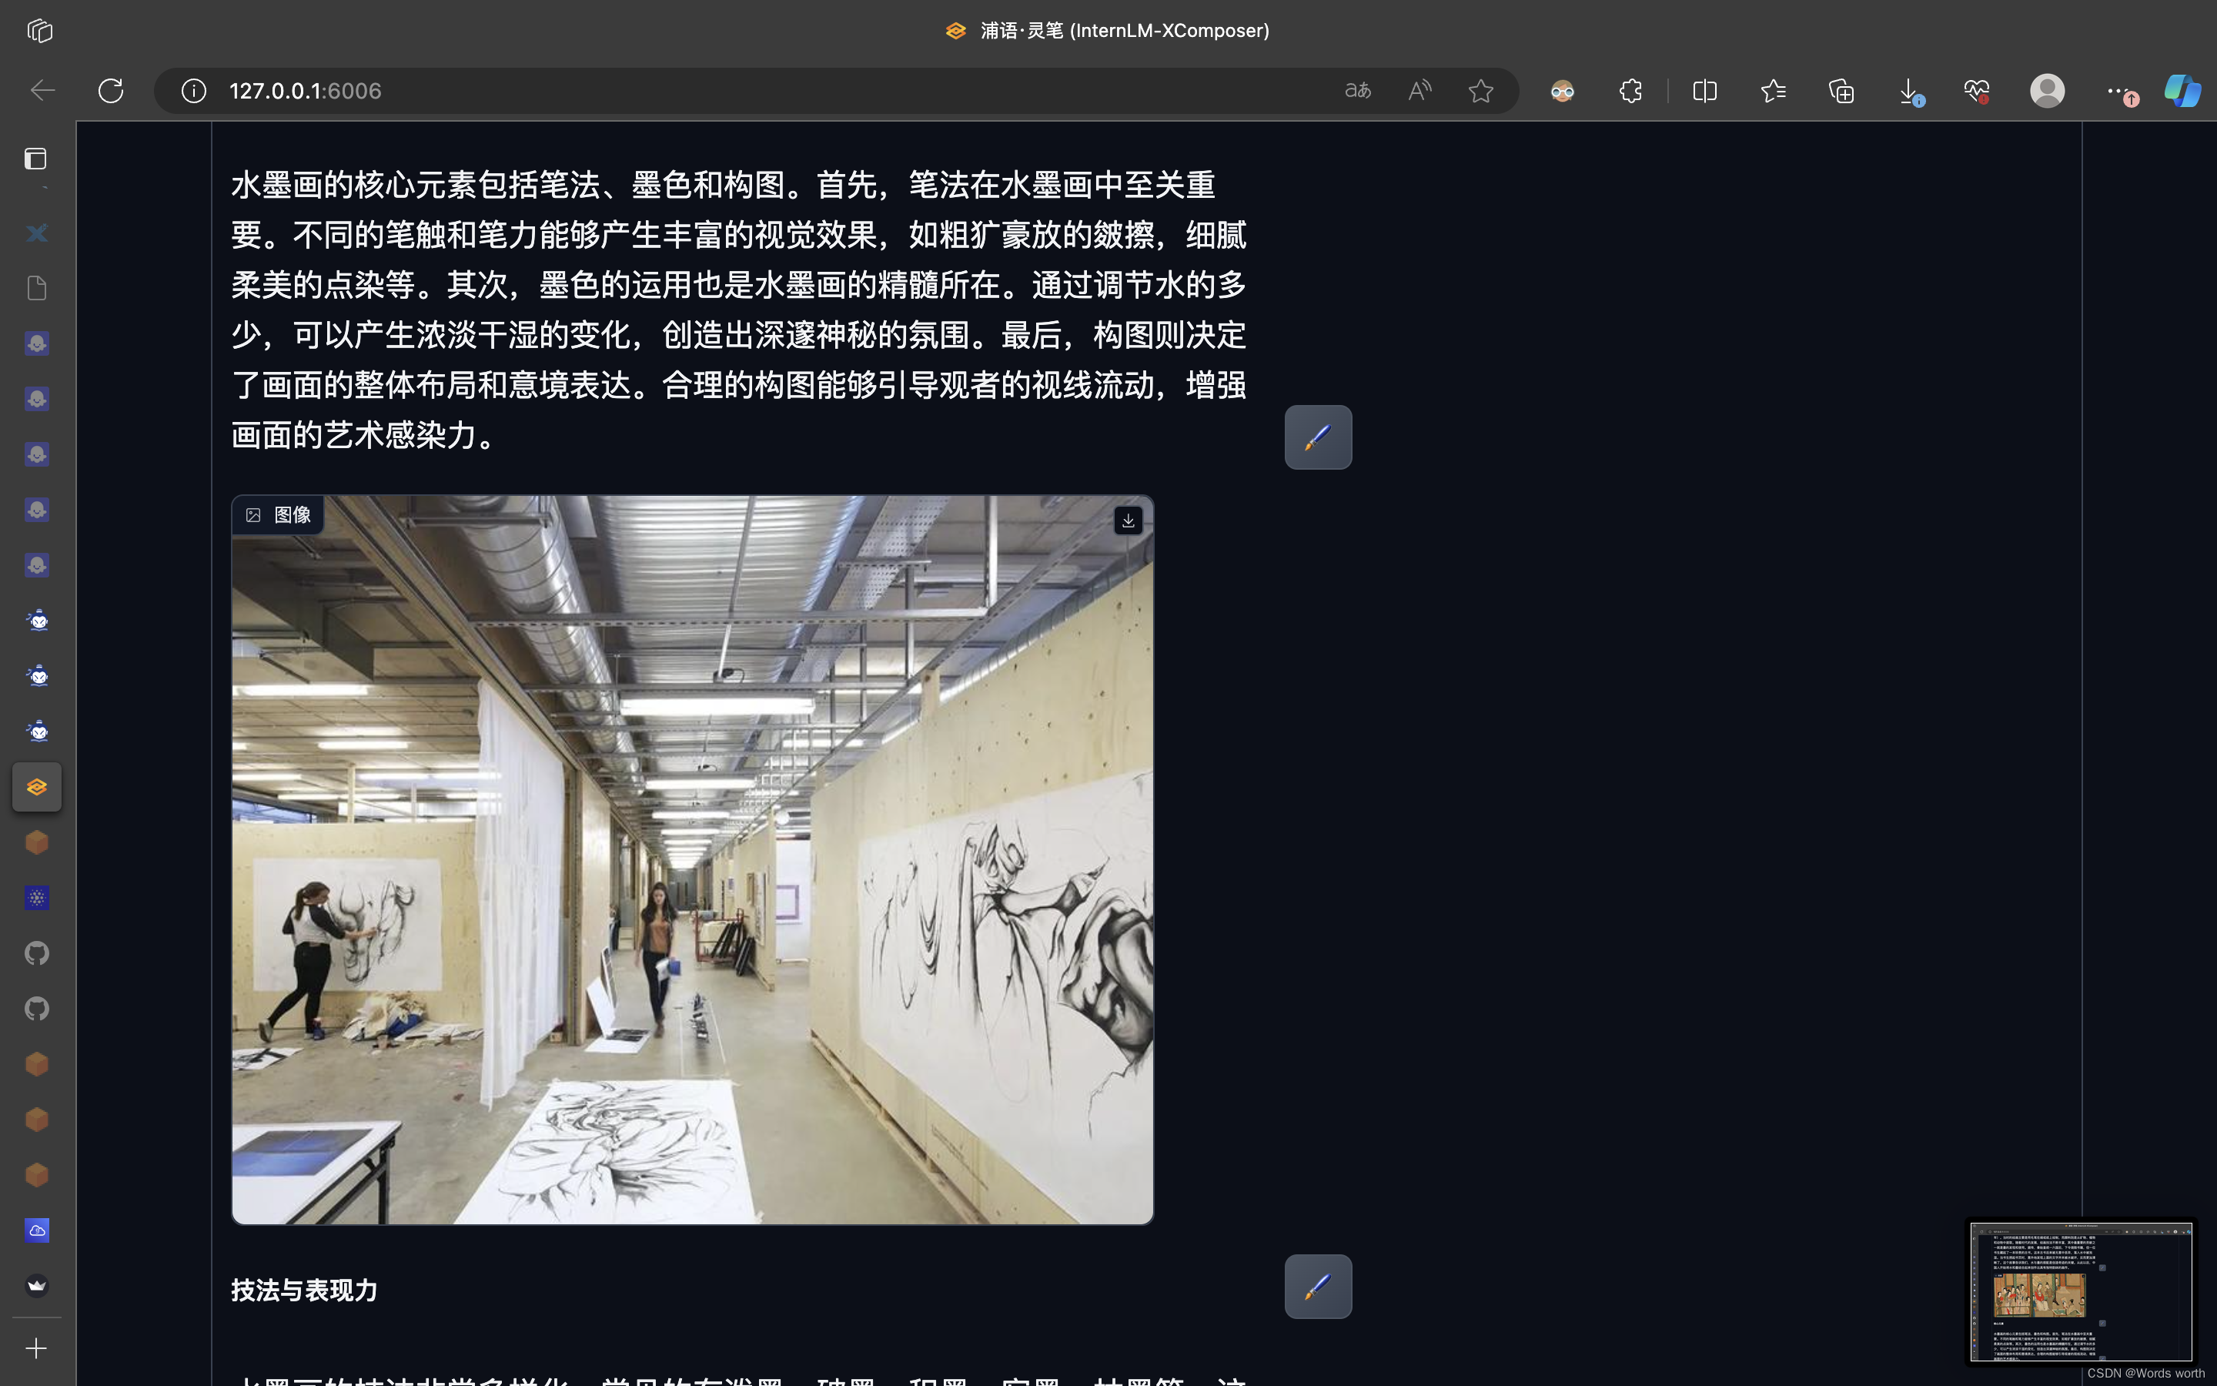Refresh the current page
2217x1386 pixels.
111,91
